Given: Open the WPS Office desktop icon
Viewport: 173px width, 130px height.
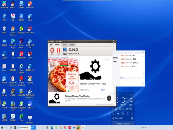Looking at the screenshot, I should point(30,29).
